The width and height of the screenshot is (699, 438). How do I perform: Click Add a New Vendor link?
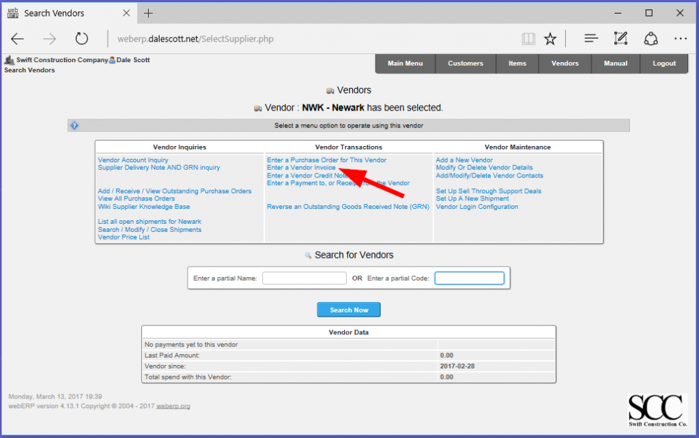[464, 160]
